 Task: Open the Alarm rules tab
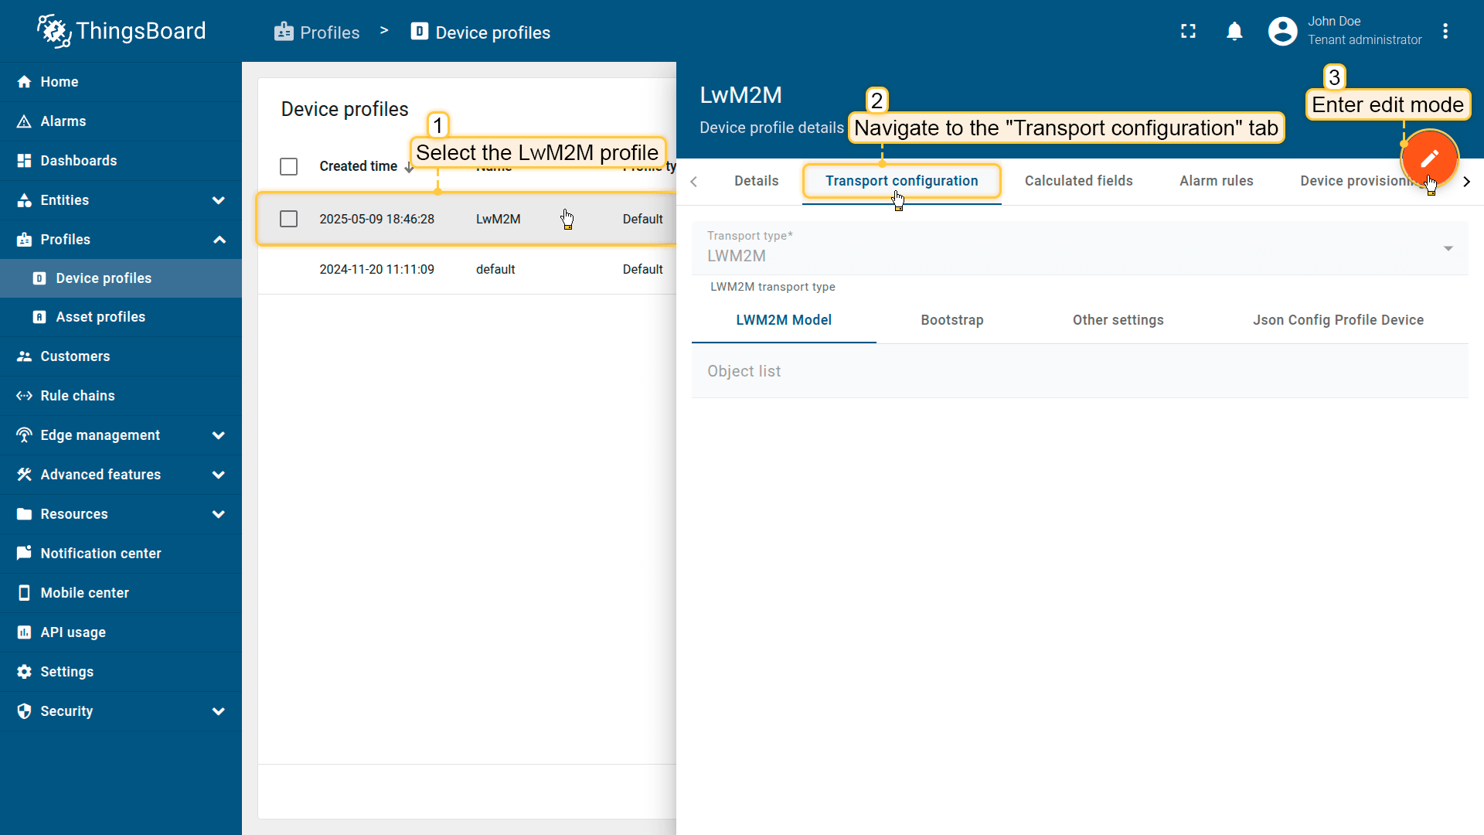[x=1216, y=181]
